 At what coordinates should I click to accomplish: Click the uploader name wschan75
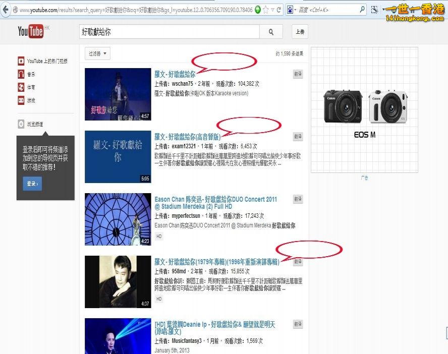(x=182, y=84)
